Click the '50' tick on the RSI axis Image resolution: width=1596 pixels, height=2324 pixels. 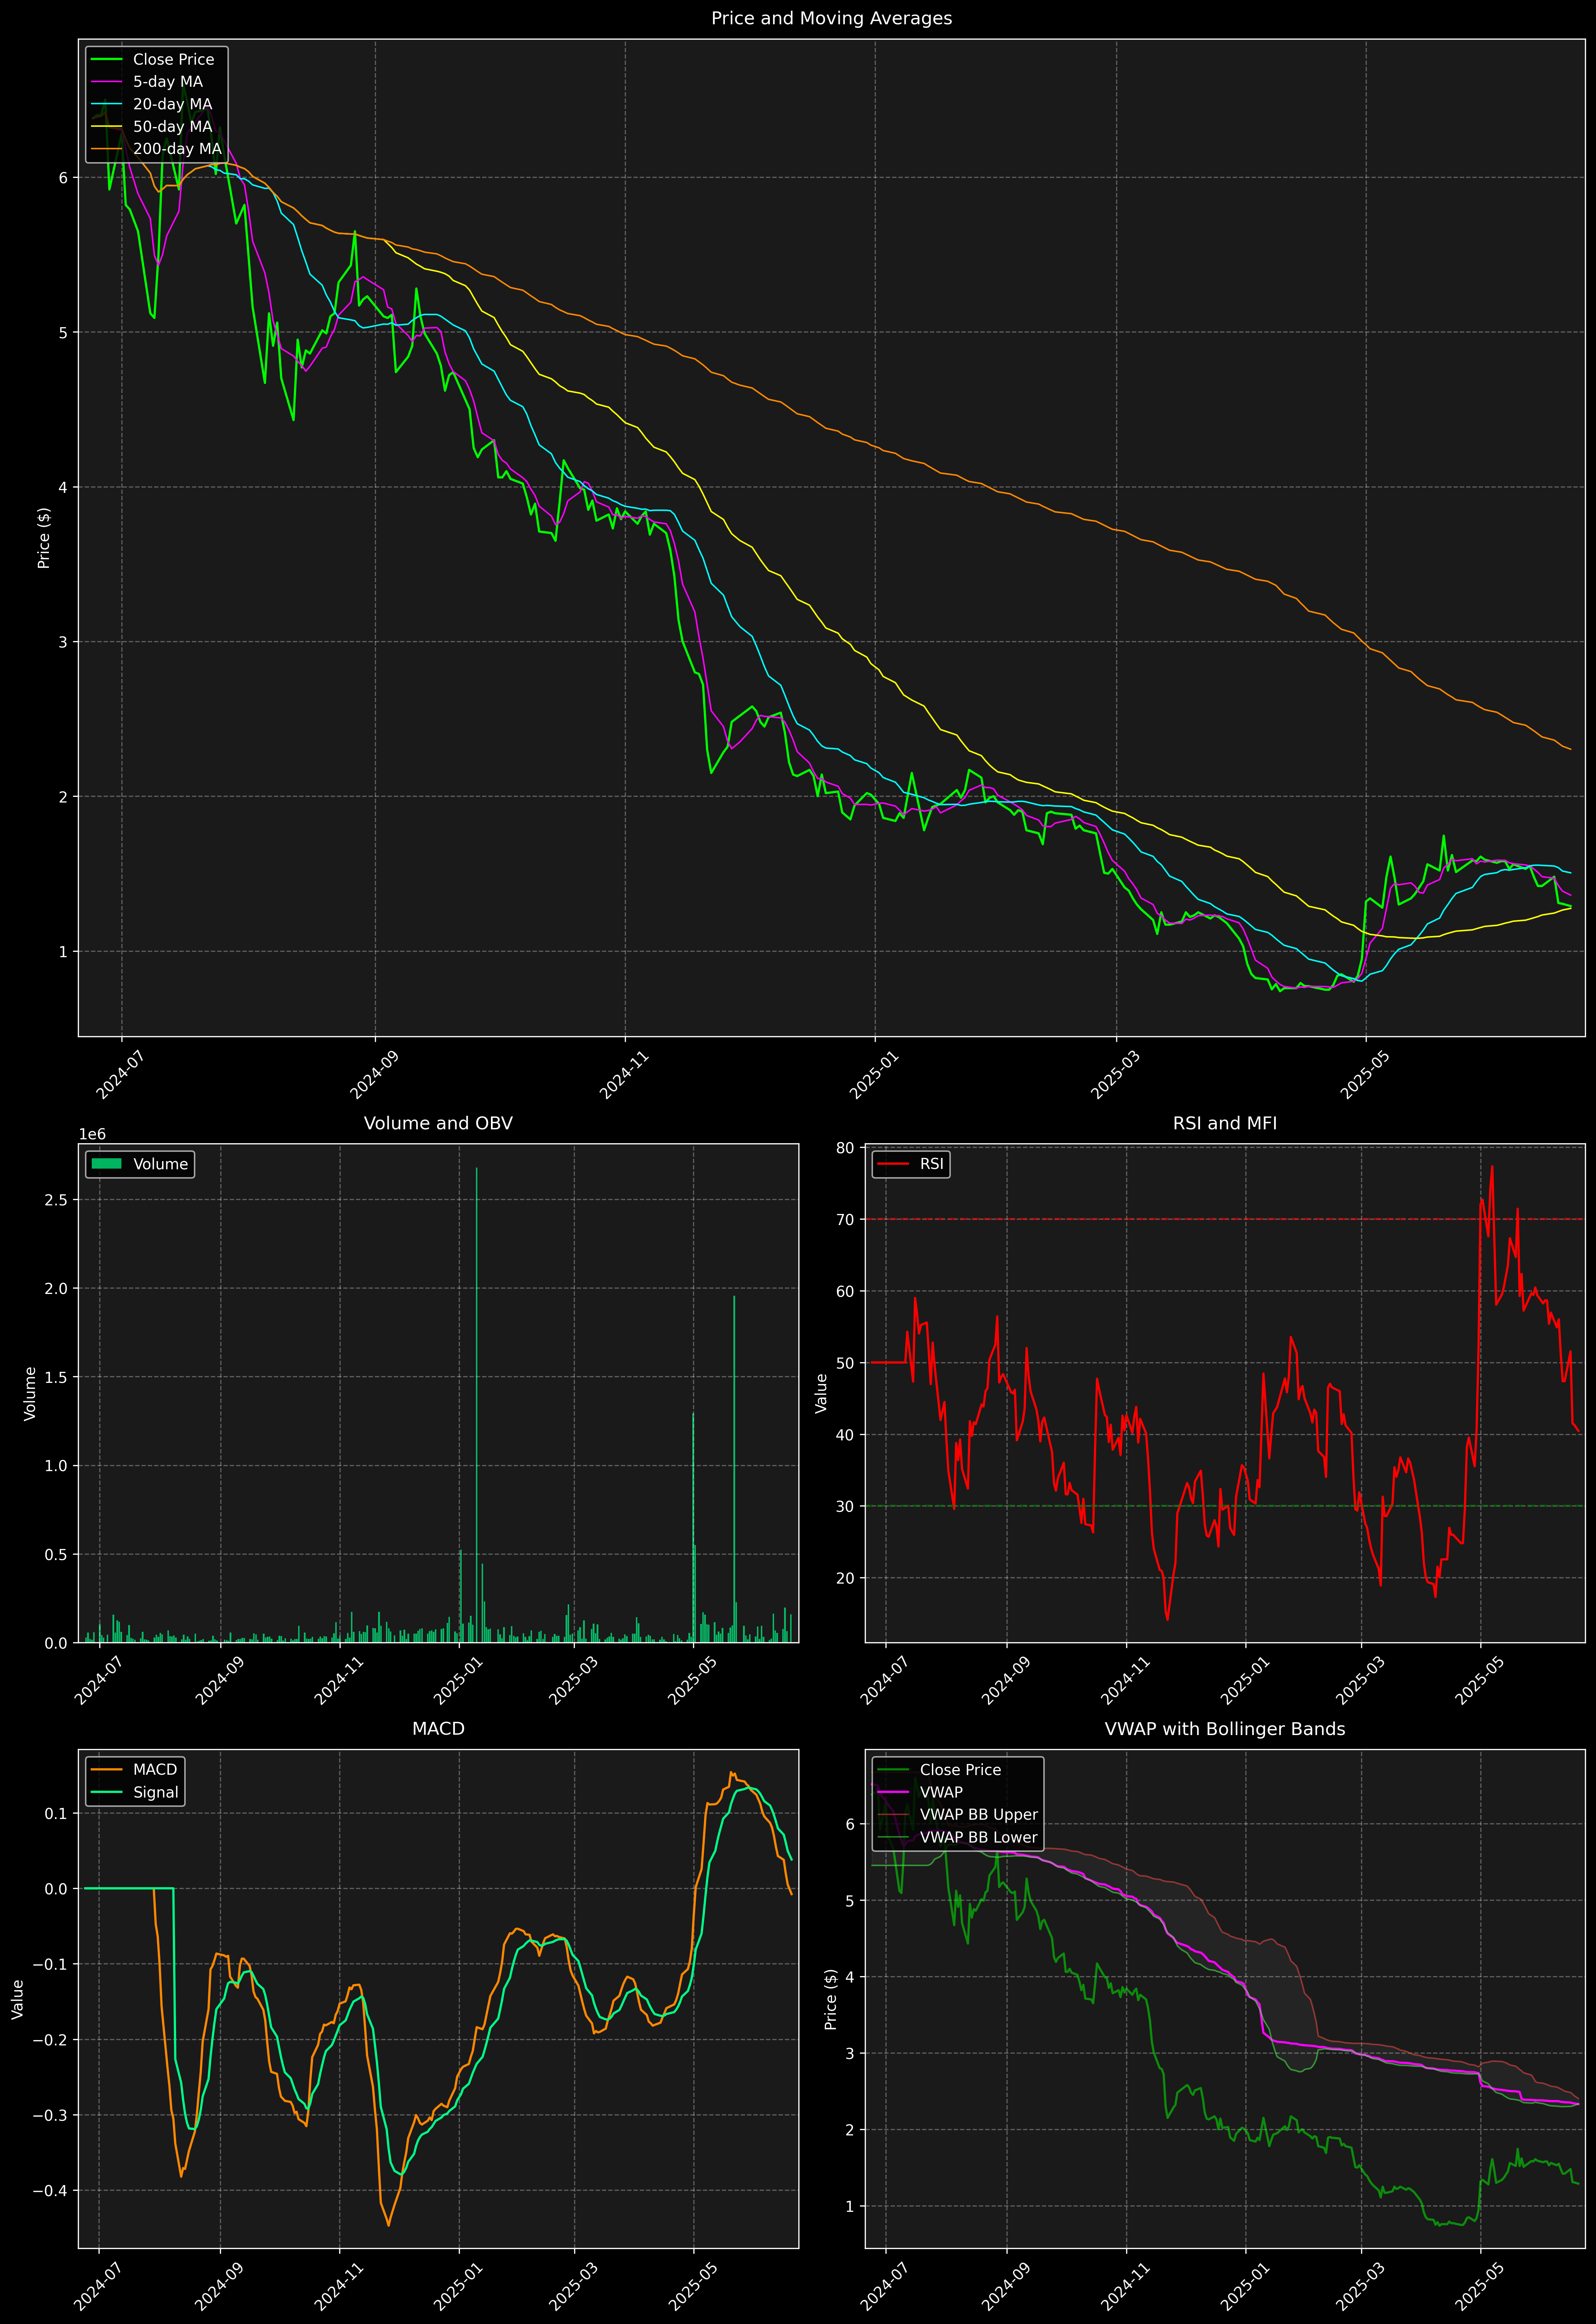[845, 1363]
